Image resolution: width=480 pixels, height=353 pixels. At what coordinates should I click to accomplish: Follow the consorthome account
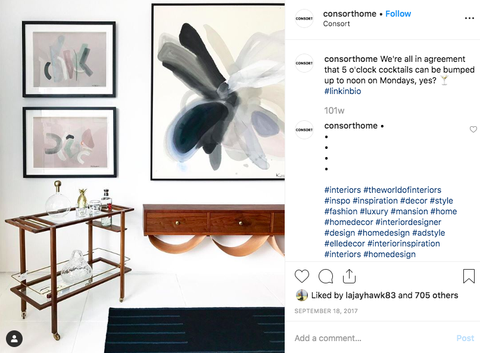pos(398,14)
